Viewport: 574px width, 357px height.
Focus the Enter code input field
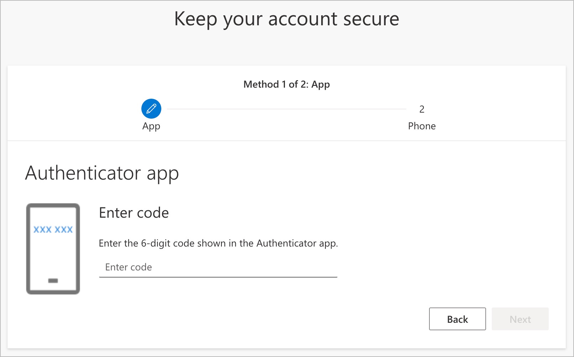tap(217, 267)
